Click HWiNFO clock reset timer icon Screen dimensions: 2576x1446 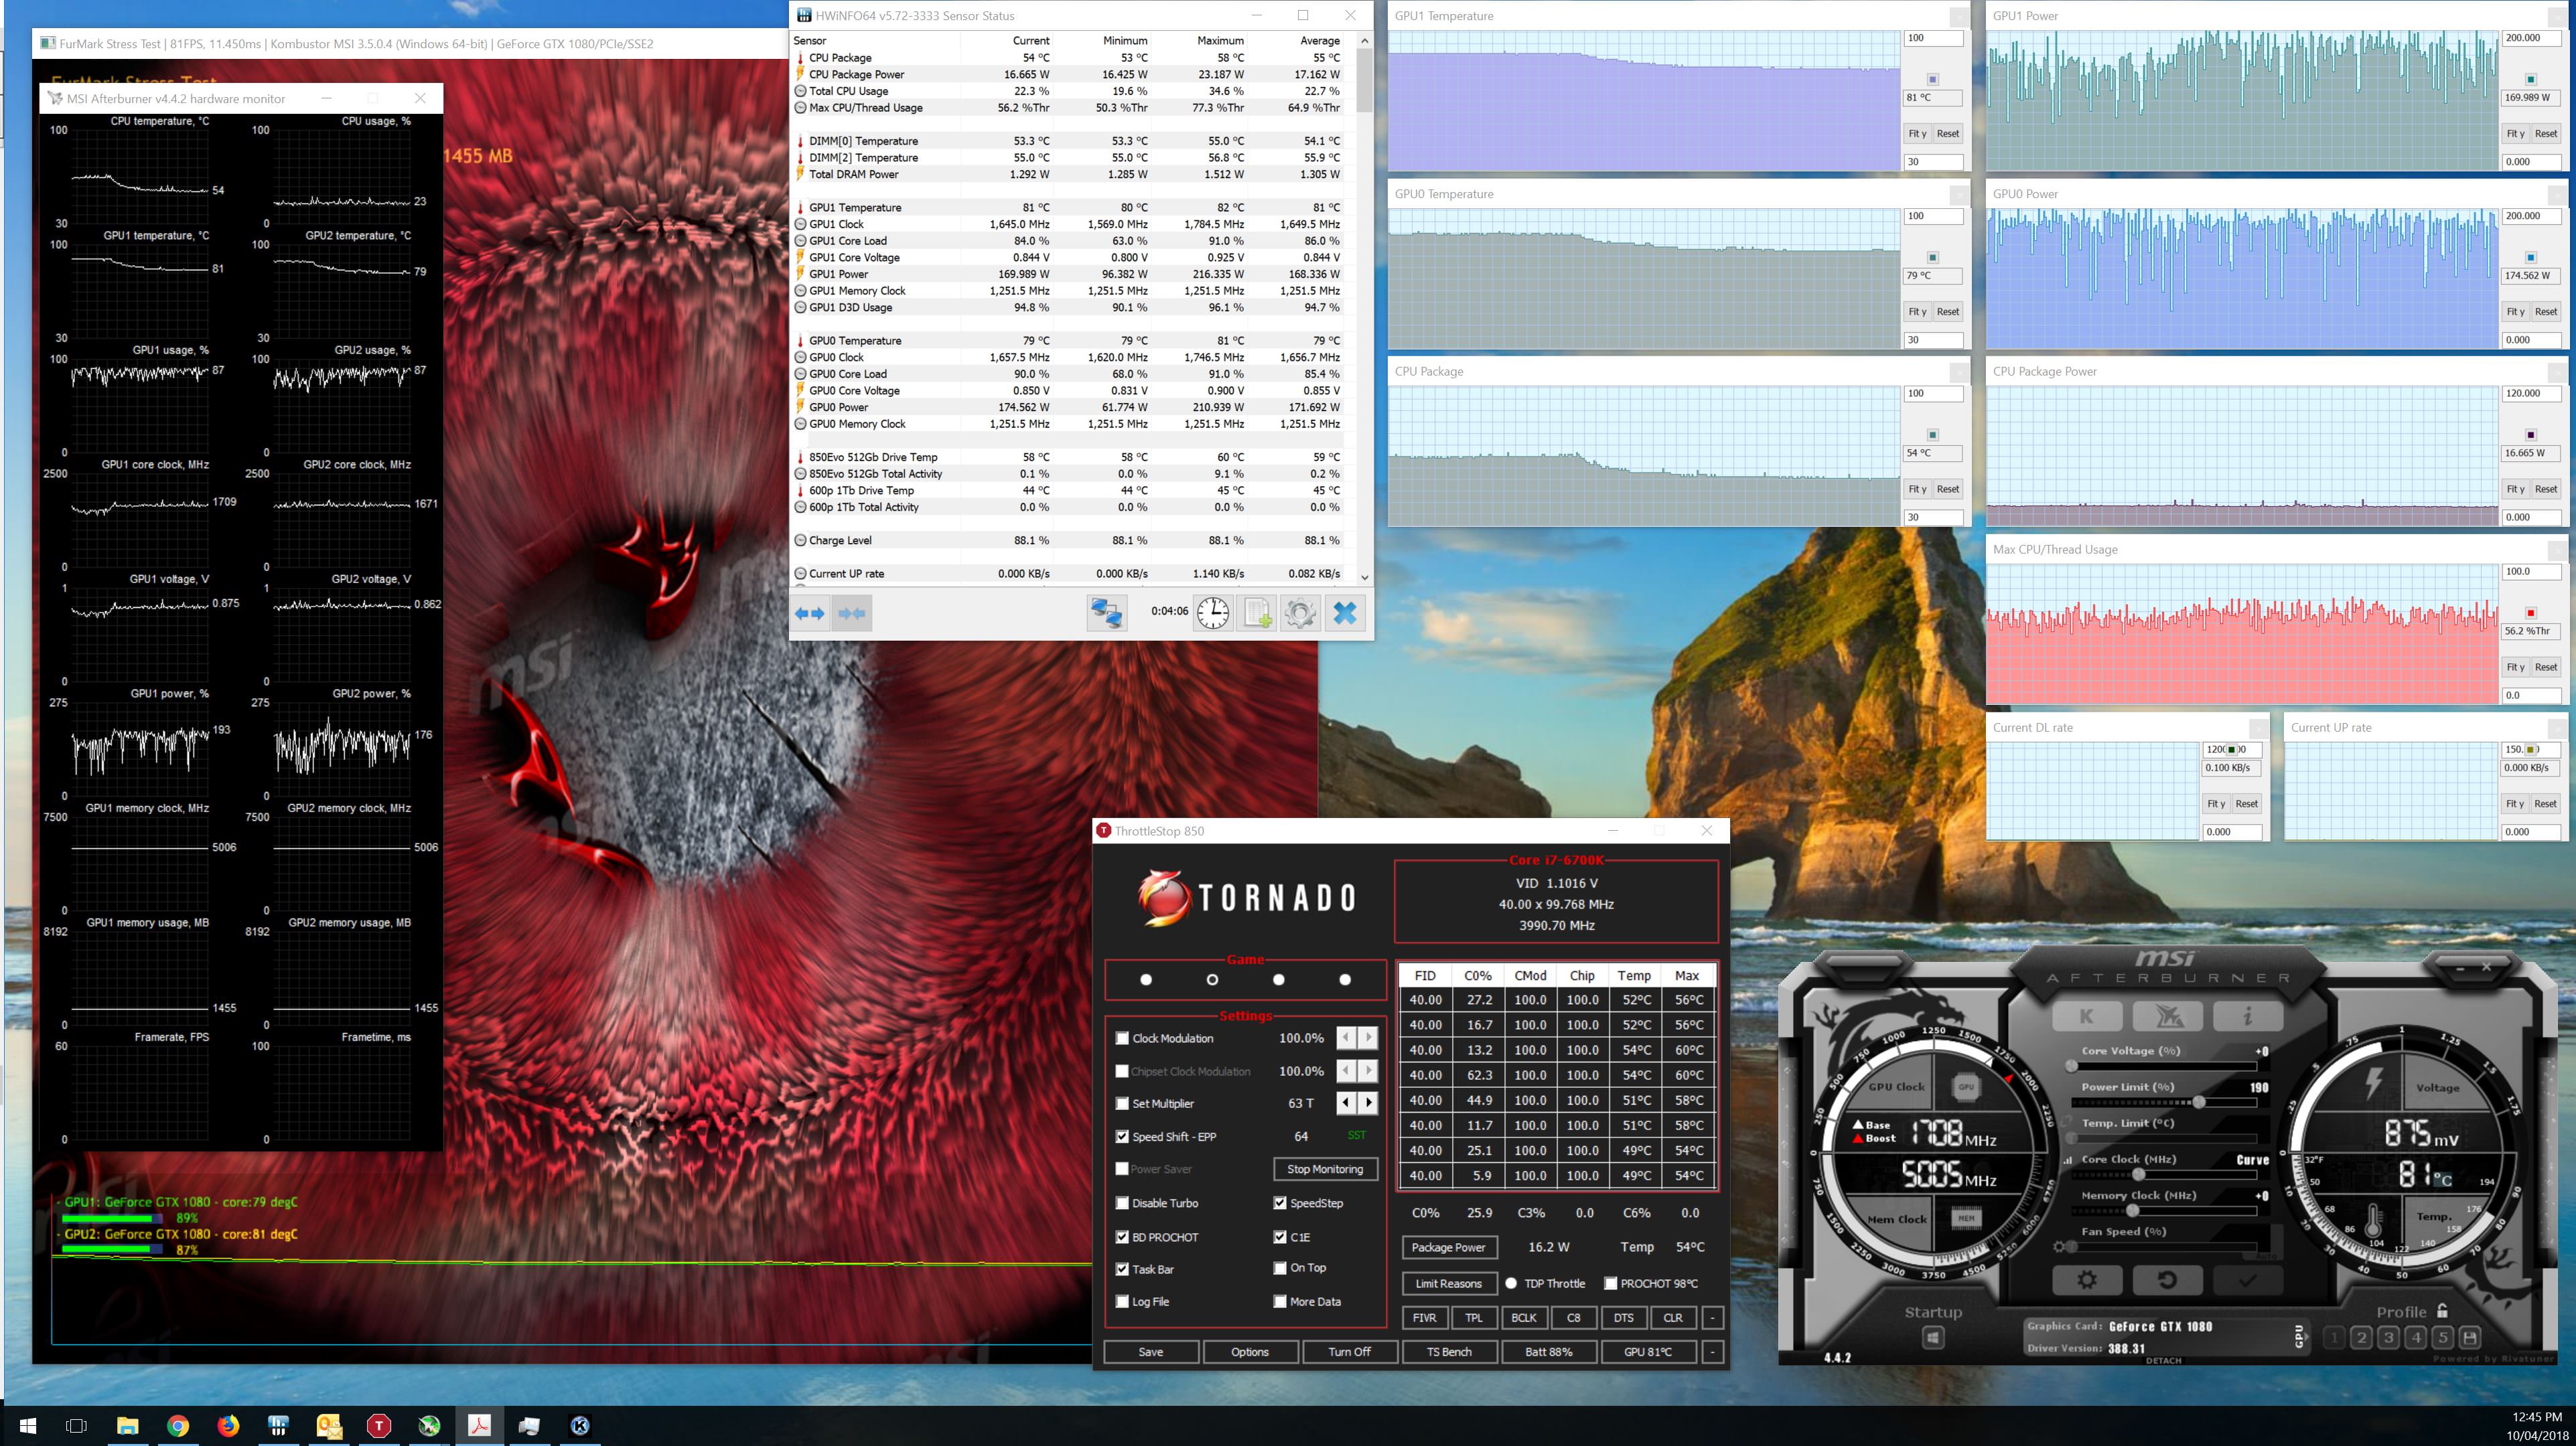coord(1213,613)
